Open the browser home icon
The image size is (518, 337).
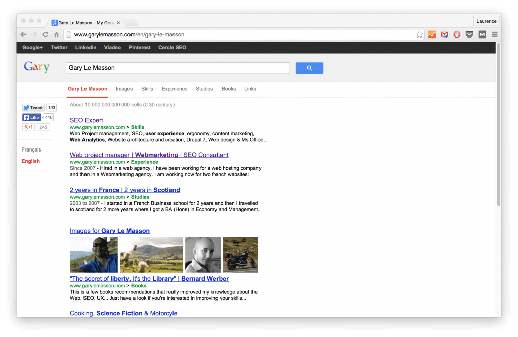coord(57,34)
